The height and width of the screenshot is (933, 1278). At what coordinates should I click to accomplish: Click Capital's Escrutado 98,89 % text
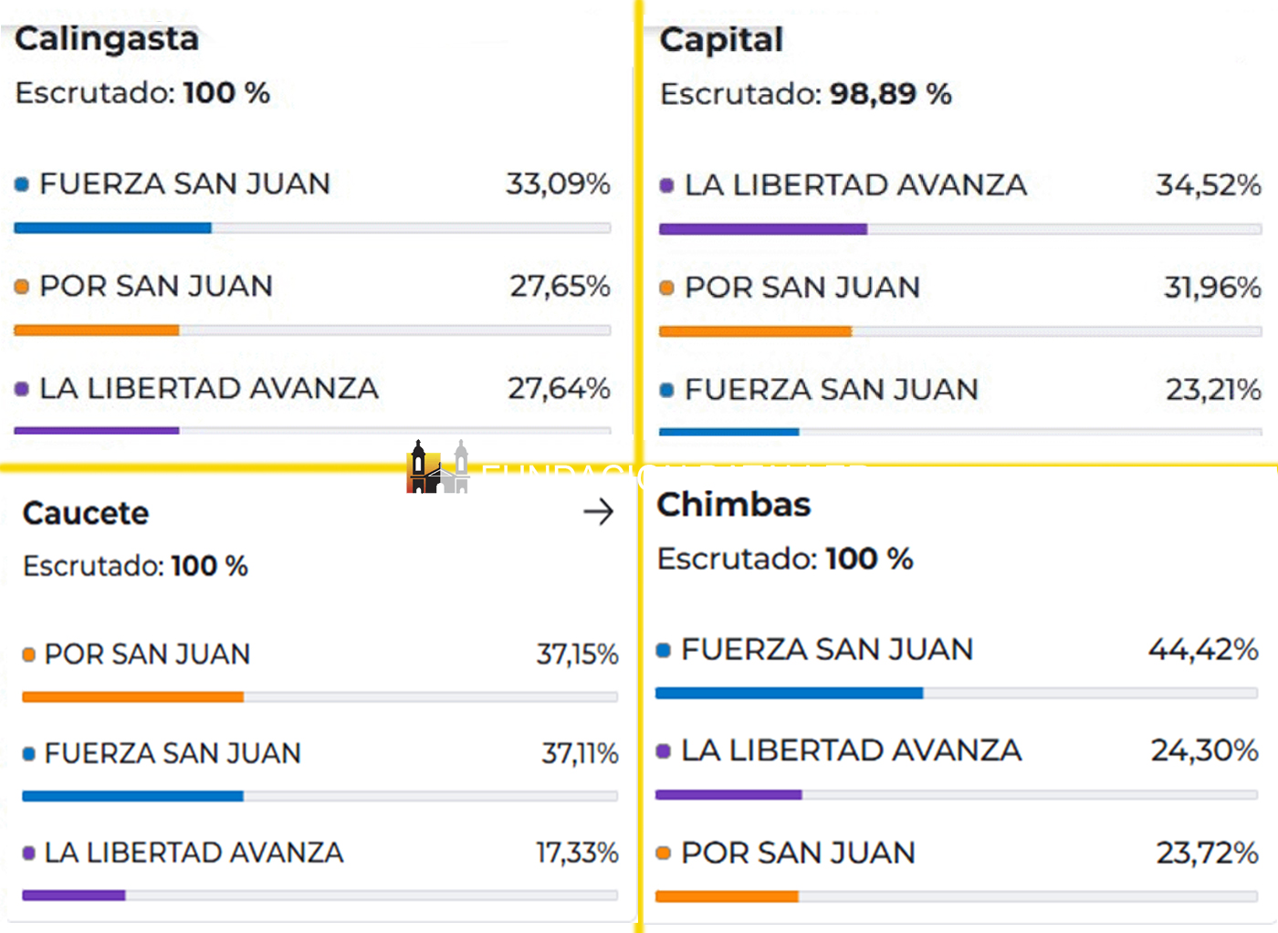pos(805,94)
